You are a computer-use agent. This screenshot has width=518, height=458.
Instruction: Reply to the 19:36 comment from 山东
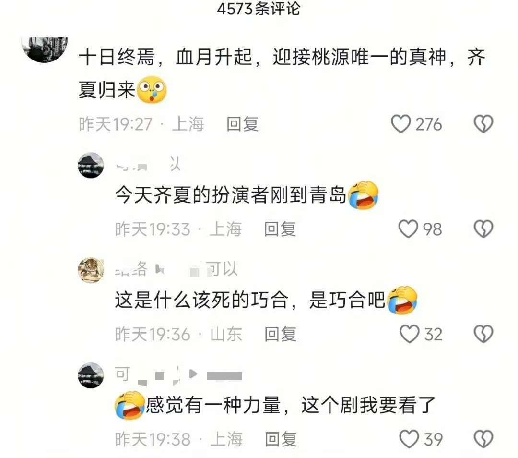point(280,334)
